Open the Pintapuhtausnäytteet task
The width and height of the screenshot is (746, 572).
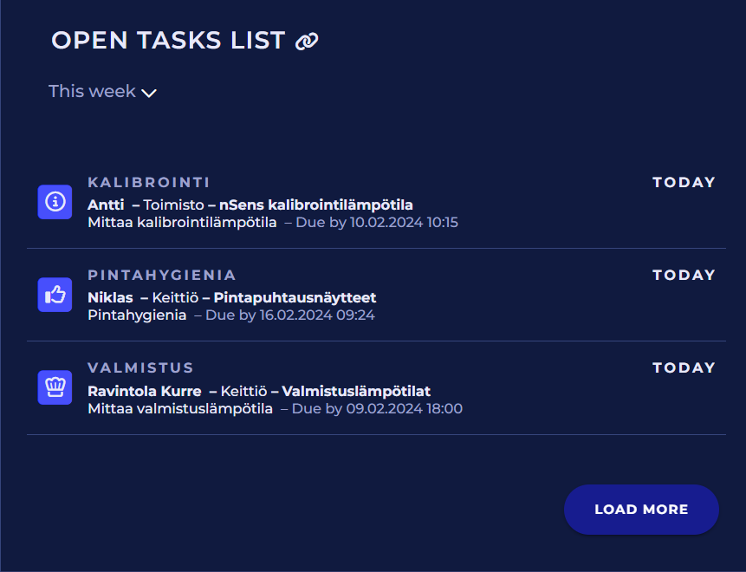pos(295,298)
